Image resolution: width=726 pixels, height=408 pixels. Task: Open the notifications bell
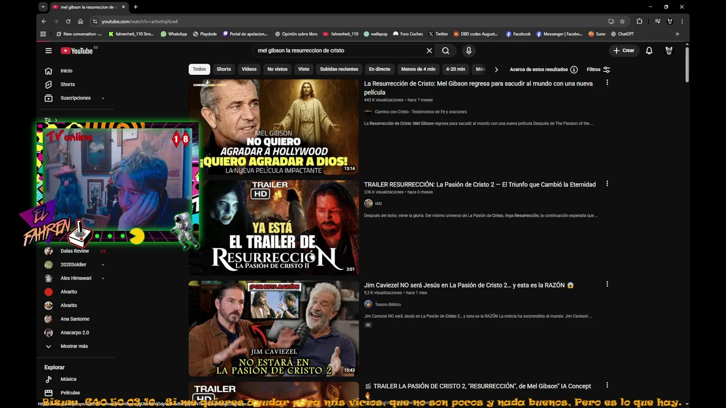[x=649, y=50]
